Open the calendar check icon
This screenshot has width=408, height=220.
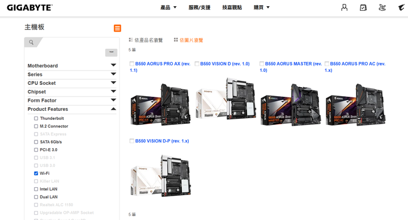click(363, 7)
